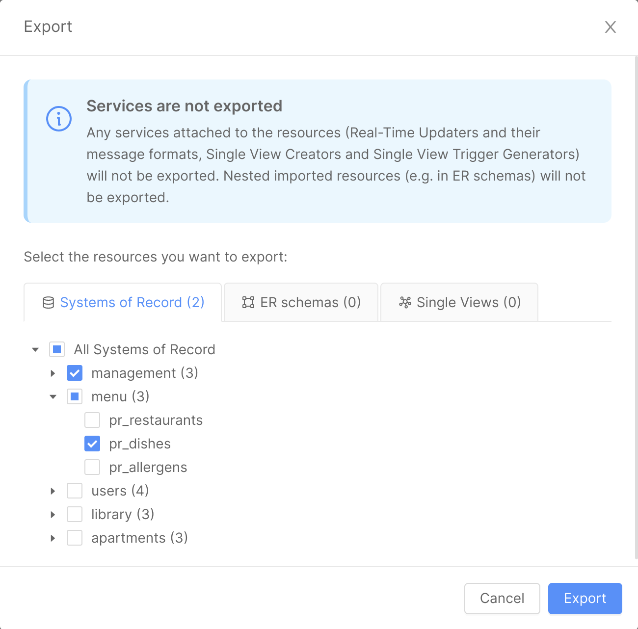Expand the library tree node
This screenshot has height=629, width=638.
click(x=53, y=514)
